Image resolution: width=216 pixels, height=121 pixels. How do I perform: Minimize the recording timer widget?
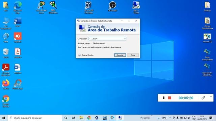coord(211,96)
